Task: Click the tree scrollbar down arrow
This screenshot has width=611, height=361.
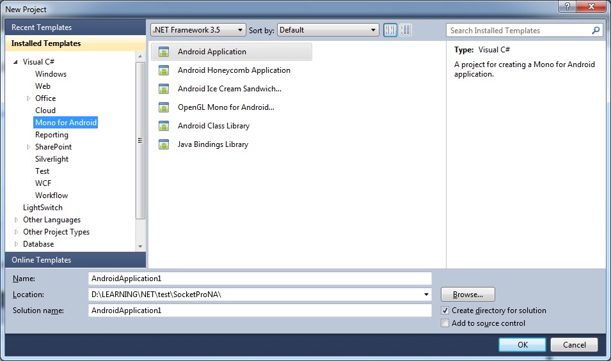Action: 140,246
